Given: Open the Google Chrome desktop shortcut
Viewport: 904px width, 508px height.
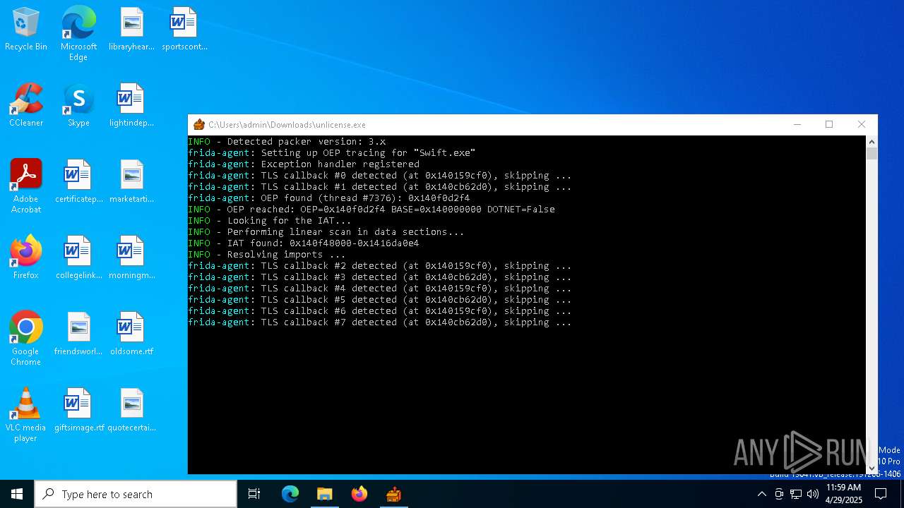Looking at the screenshot, I should pos(26,339).
